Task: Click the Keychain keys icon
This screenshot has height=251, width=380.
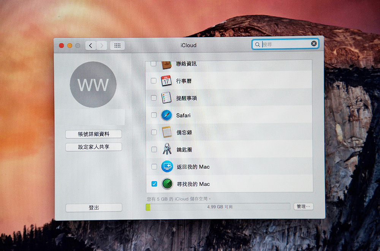Action: point(167,149)
